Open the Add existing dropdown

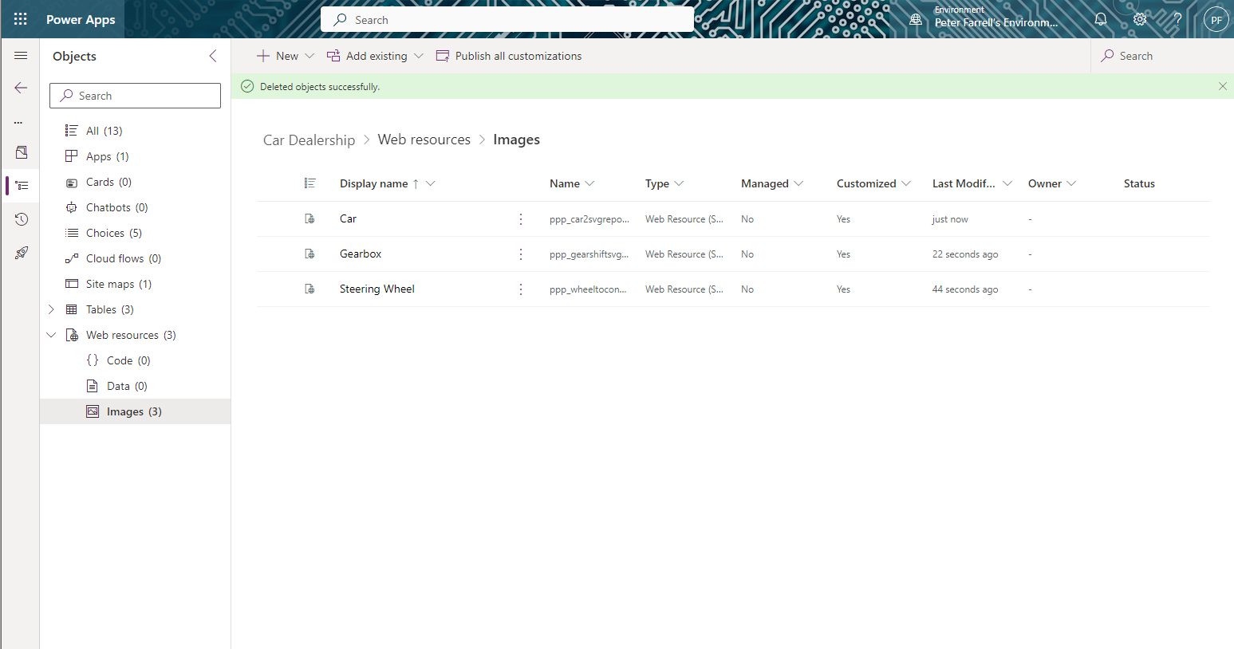click(x=419, y=56)
